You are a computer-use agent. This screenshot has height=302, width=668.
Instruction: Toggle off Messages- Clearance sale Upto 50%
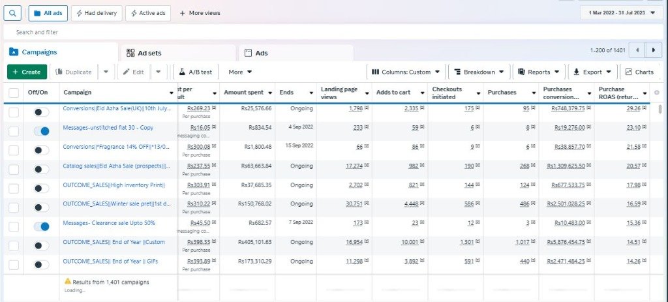coord(41,226)
